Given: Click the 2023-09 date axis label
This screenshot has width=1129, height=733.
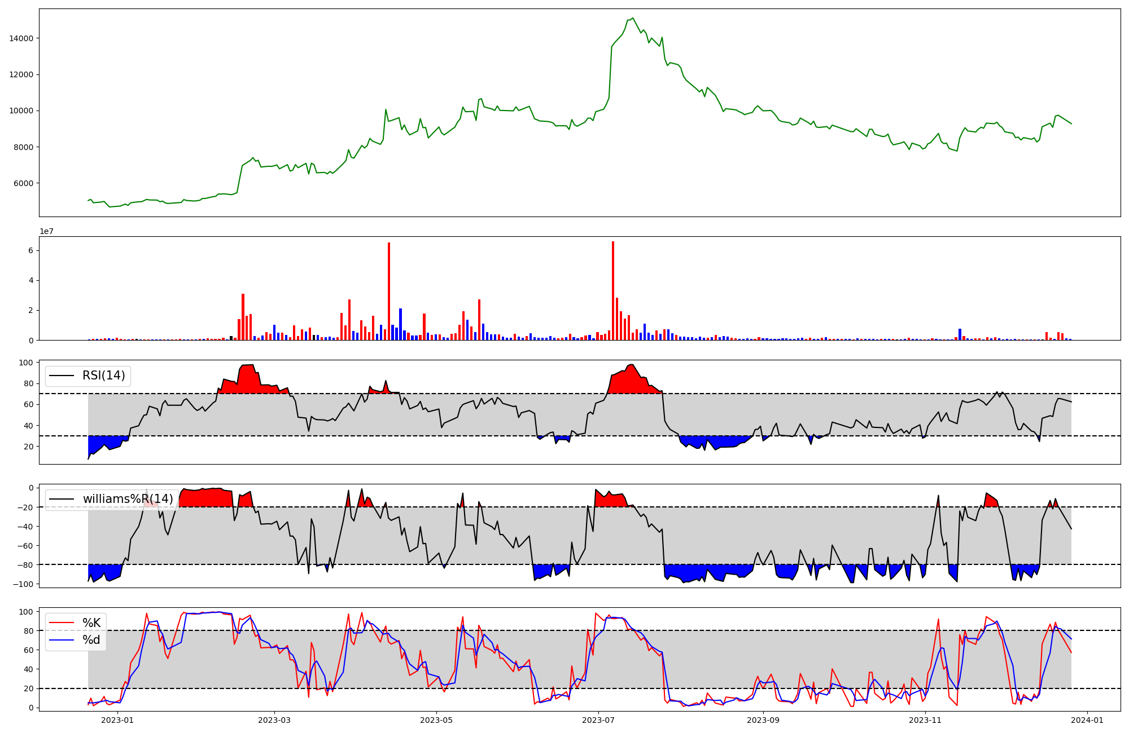Looking at the screenshot, I should click(x=763, y=720).
